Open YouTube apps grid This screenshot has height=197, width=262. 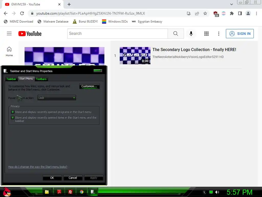pyautogui.click(x=206, y=34)
